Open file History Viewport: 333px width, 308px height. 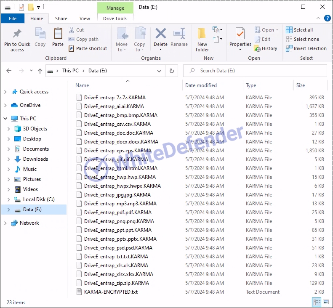266,49
